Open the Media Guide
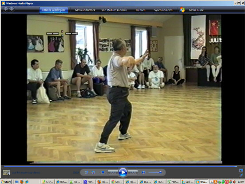The height and width of the screenshot is (184, 245). tap(197, 10)
